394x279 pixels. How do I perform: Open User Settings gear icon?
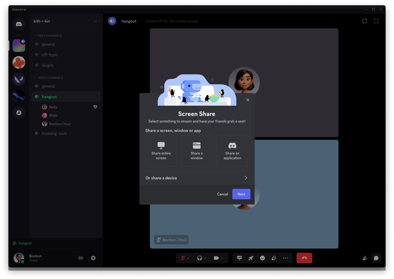(x=93, y=258)
